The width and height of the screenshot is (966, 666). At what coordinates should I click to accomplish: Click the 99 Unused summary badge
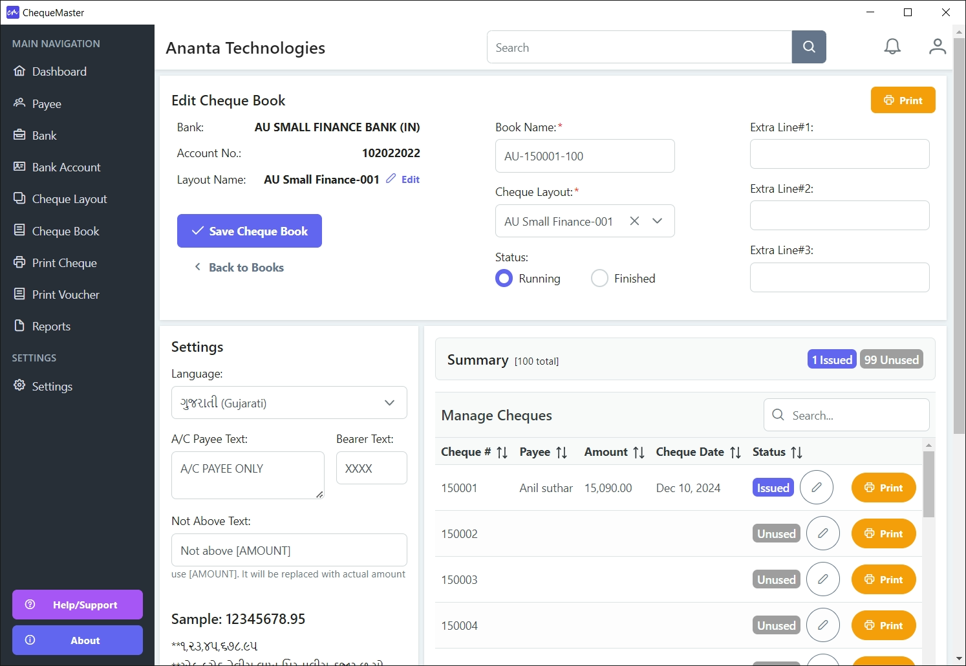click(892, 360)
